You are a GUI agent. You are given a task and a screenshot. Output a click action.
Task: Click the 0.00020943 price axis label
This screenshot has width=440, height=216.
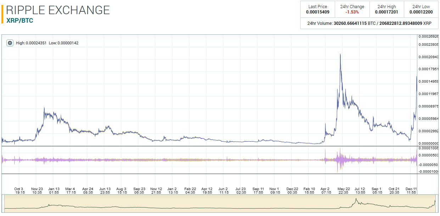click(428, 57)
